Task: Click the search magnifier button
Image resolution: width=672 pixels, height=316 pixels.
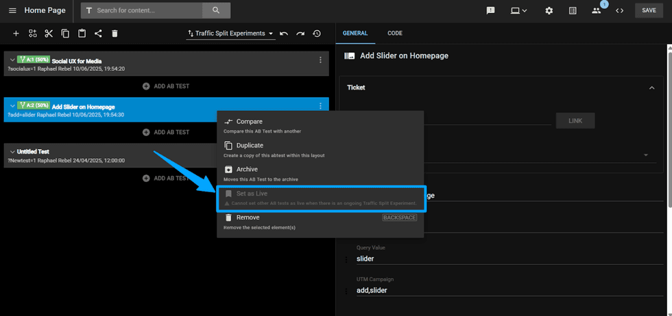Action: pyautogui.click(x=216, y=10)
